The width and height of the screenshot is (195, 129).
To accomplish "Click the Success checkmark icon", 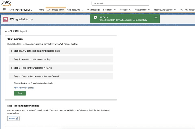I will (95, 17).
